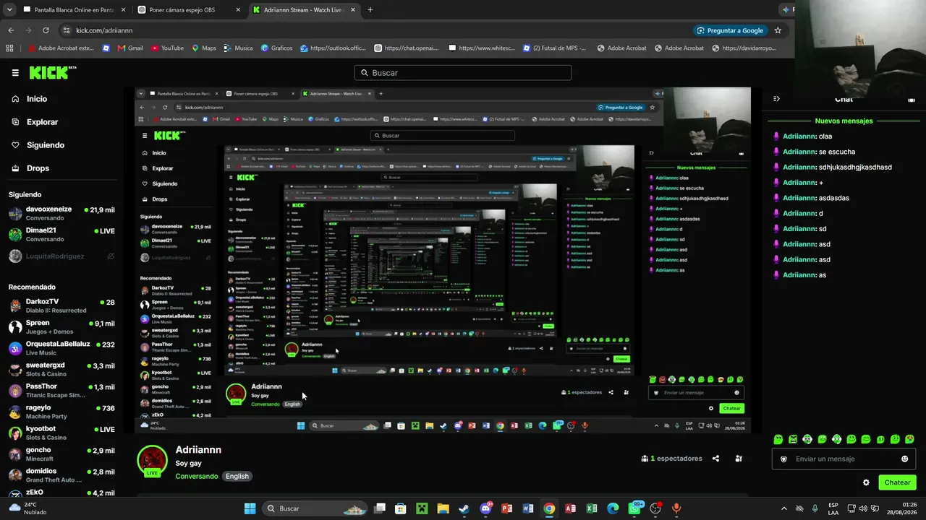This screenshot has width=926, height=520.
Task: Open a new browser tab
Action: click(x=370, y=10)
